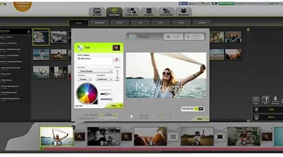Click the Enter button in Text panel
The image size is (283, 157).
tap(114, 106)
